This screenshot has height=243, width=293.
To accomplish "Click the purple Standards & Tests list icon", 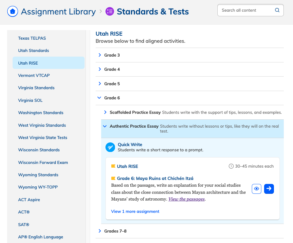I will 110,11.
